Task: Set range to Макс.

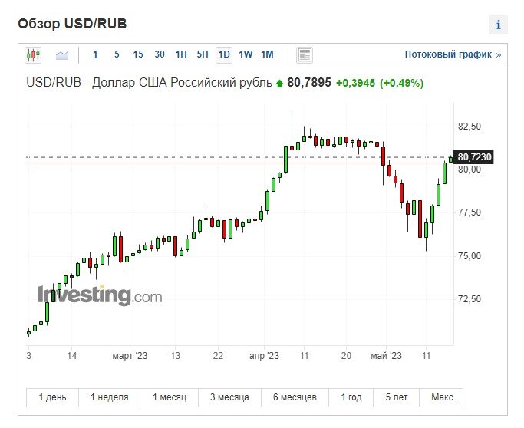Action: pyautogui.click(x=443, y=397)
